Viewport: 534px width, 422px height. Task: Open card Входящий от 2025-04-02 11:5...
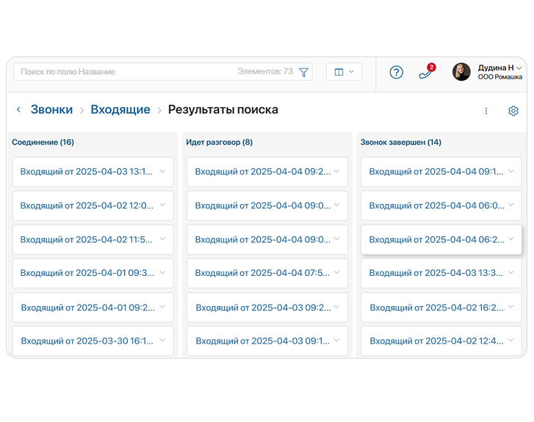point(93,239)
